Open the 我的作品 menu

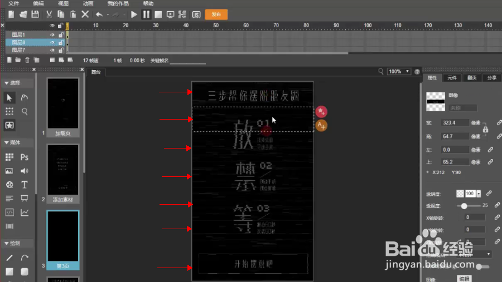[118, 3]
